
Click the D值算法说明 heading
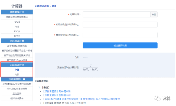[x=42, y=81]
